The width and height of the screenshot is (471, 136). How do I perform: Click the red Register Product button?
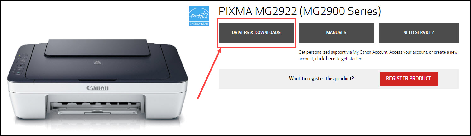(x=409, y=78)
